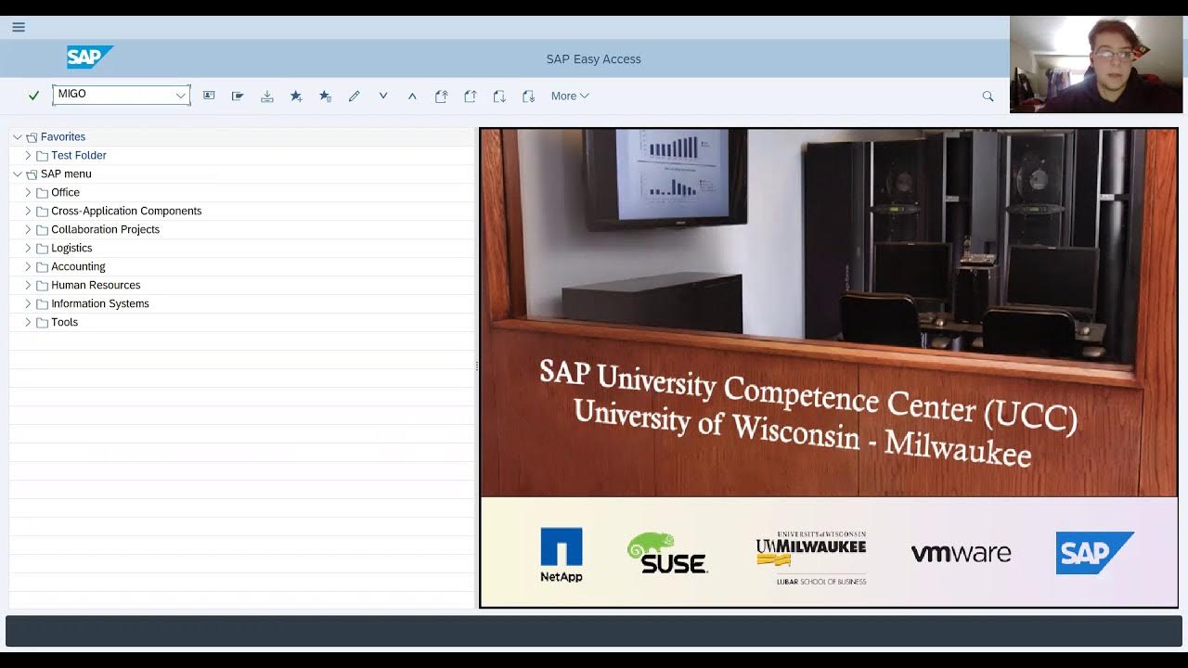
Task: Click the SAP Easy Access title
Action: [594, 58]
